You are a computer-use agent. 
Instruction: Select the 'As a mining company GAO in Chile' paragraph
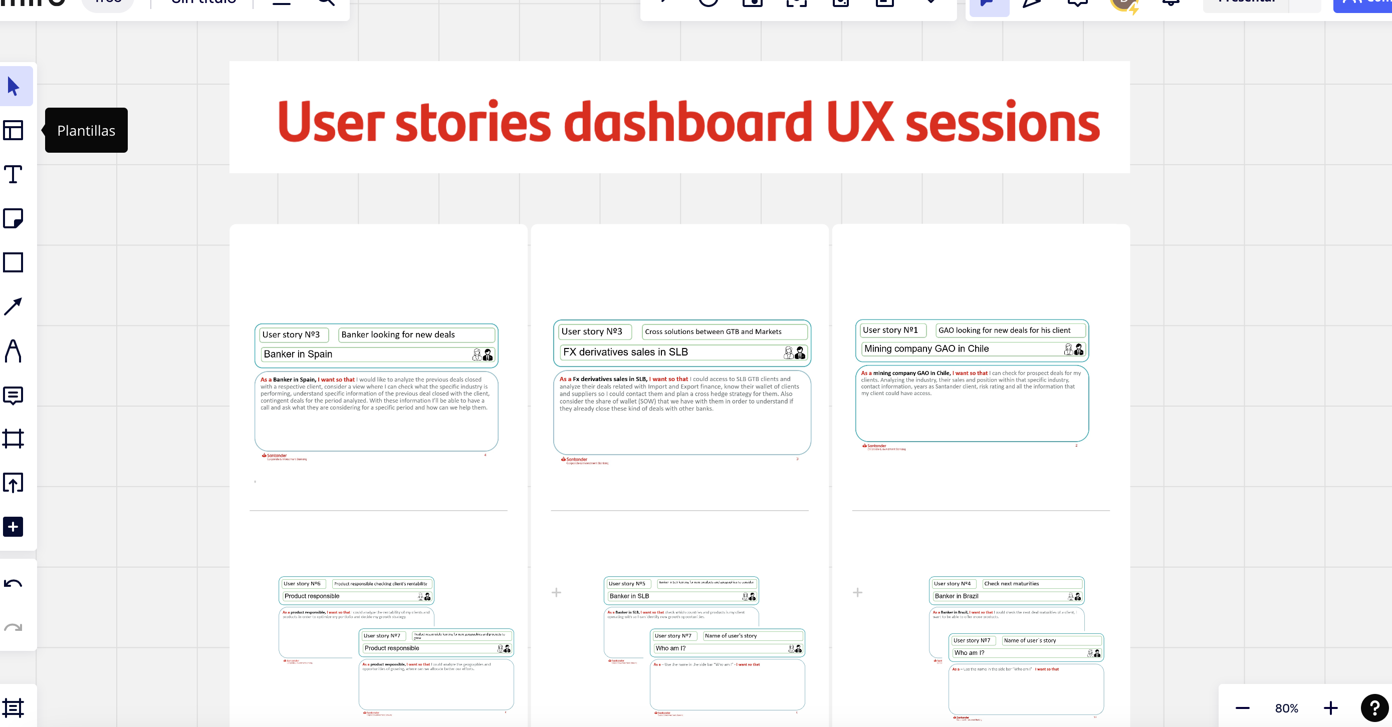(x=971, y=383)
